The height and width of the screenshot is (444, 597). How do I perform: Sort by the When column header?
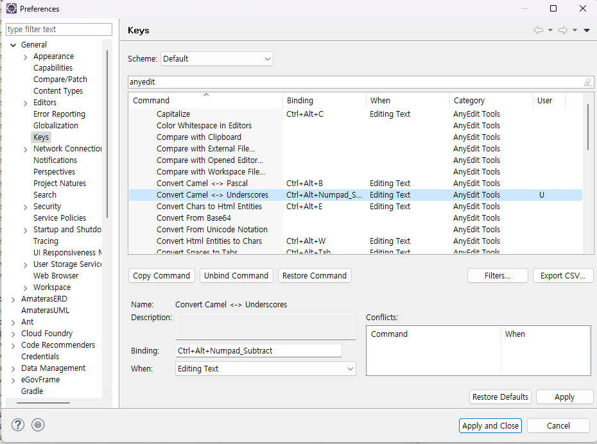[408, 101]
